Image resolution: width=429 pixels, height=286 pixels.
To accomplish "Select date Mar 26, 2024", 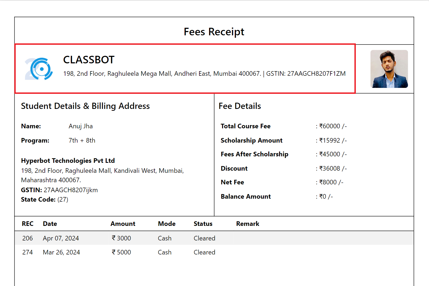I will click(x=61, y=252).
